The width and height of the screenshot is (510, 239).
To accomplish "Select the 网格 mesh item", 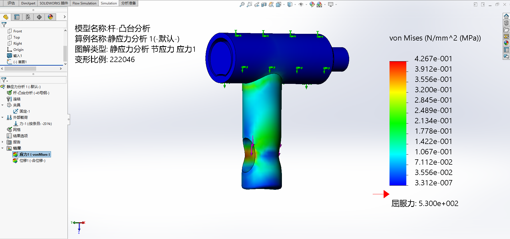I will (x=14, y=130).
